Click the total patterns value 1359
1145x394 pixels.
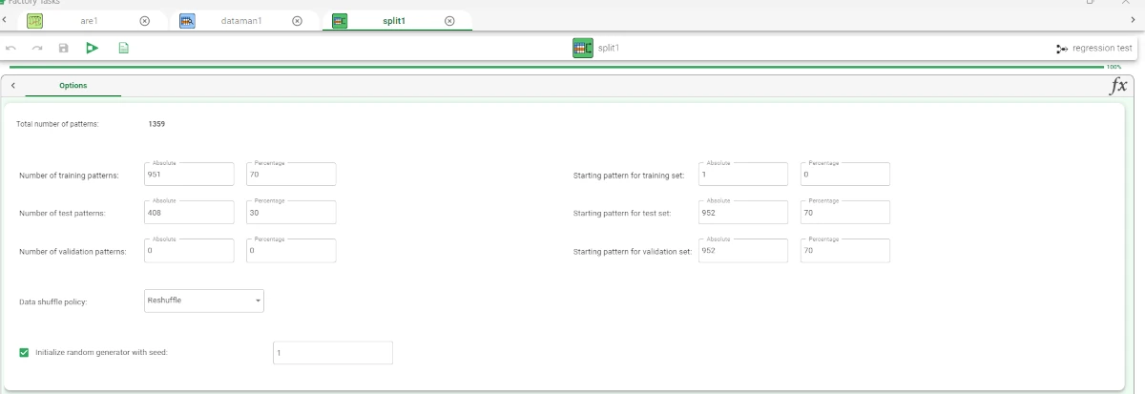point(156,123)
